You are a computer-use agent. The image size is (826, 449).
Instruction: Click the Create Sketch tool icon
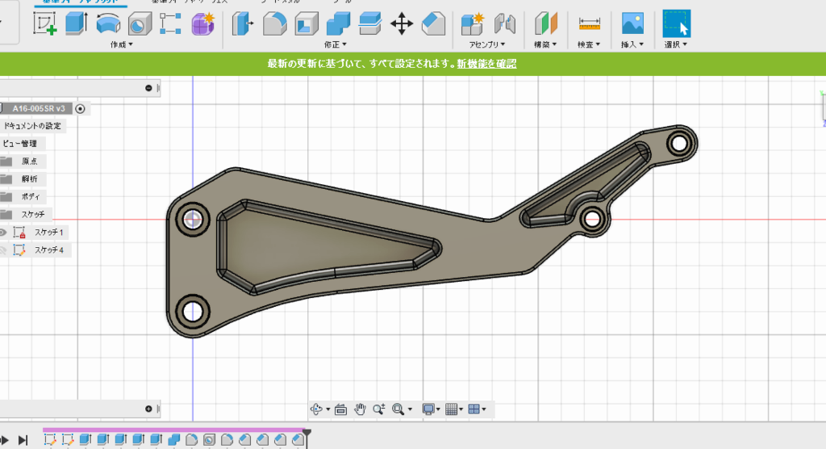click(x=45, y=23)
